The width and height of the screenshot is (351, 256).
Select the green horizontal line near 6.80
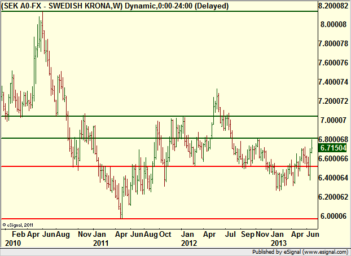159,138
